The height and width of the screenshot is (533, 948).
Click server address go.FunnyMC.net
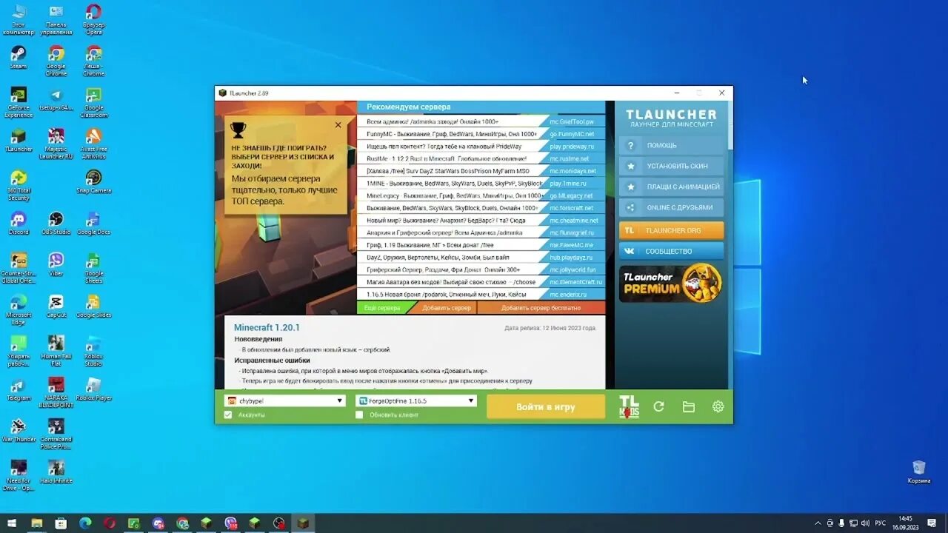[571, 134]
